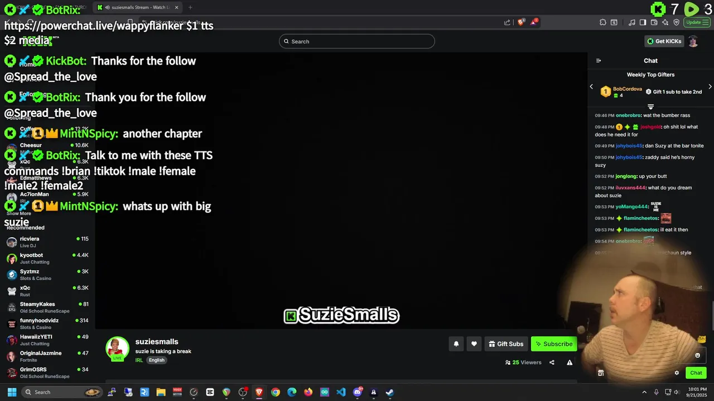Click the tab search icon in toolbar
This screenshot has width=714, height=401.
tap(614, 22)
